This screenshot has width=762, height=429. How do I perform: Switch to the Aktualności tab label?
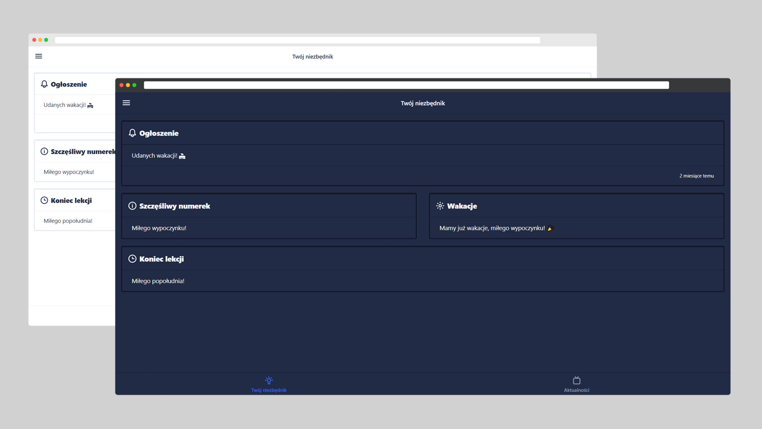tap(577, 390)
